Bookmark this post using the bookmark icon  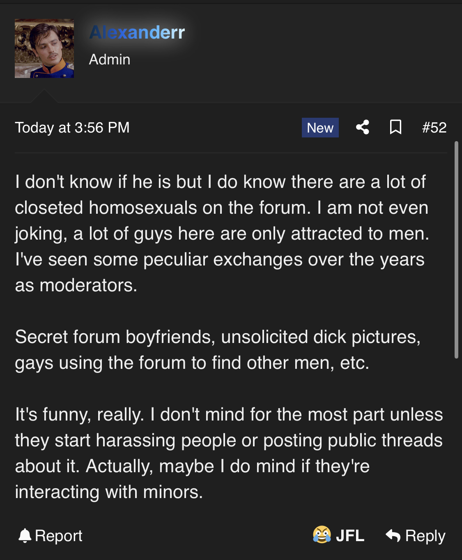(x=395, y=127)
